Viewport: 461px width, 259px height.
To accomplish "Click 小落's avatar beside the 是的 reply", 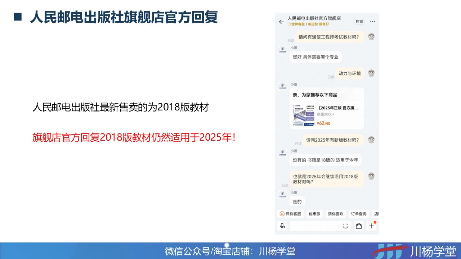I will tap(283, 195).
